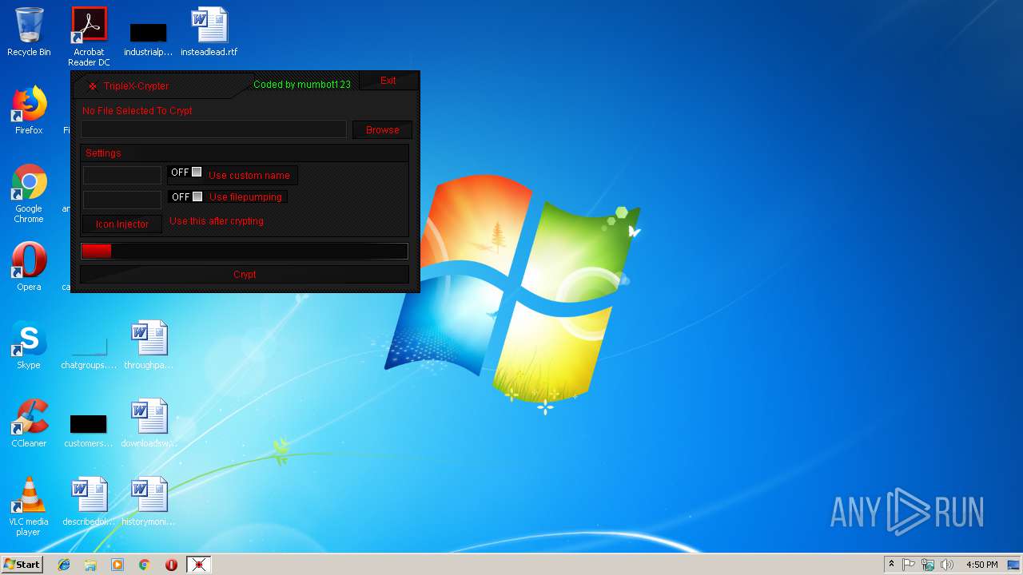Open Chrome from the taskbar
Image resolution: width=1023 pixels, height=575 pixels.
[x=145, y=565]
